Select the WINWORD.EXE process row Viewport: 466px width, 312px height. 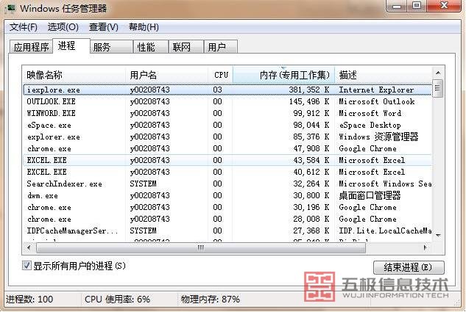[x=227, y=113]
